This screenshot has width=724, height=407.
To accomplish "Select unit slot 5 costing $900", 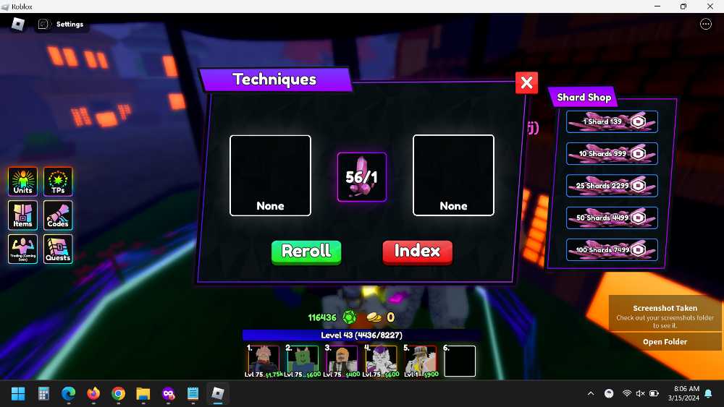I will point(420,361).
